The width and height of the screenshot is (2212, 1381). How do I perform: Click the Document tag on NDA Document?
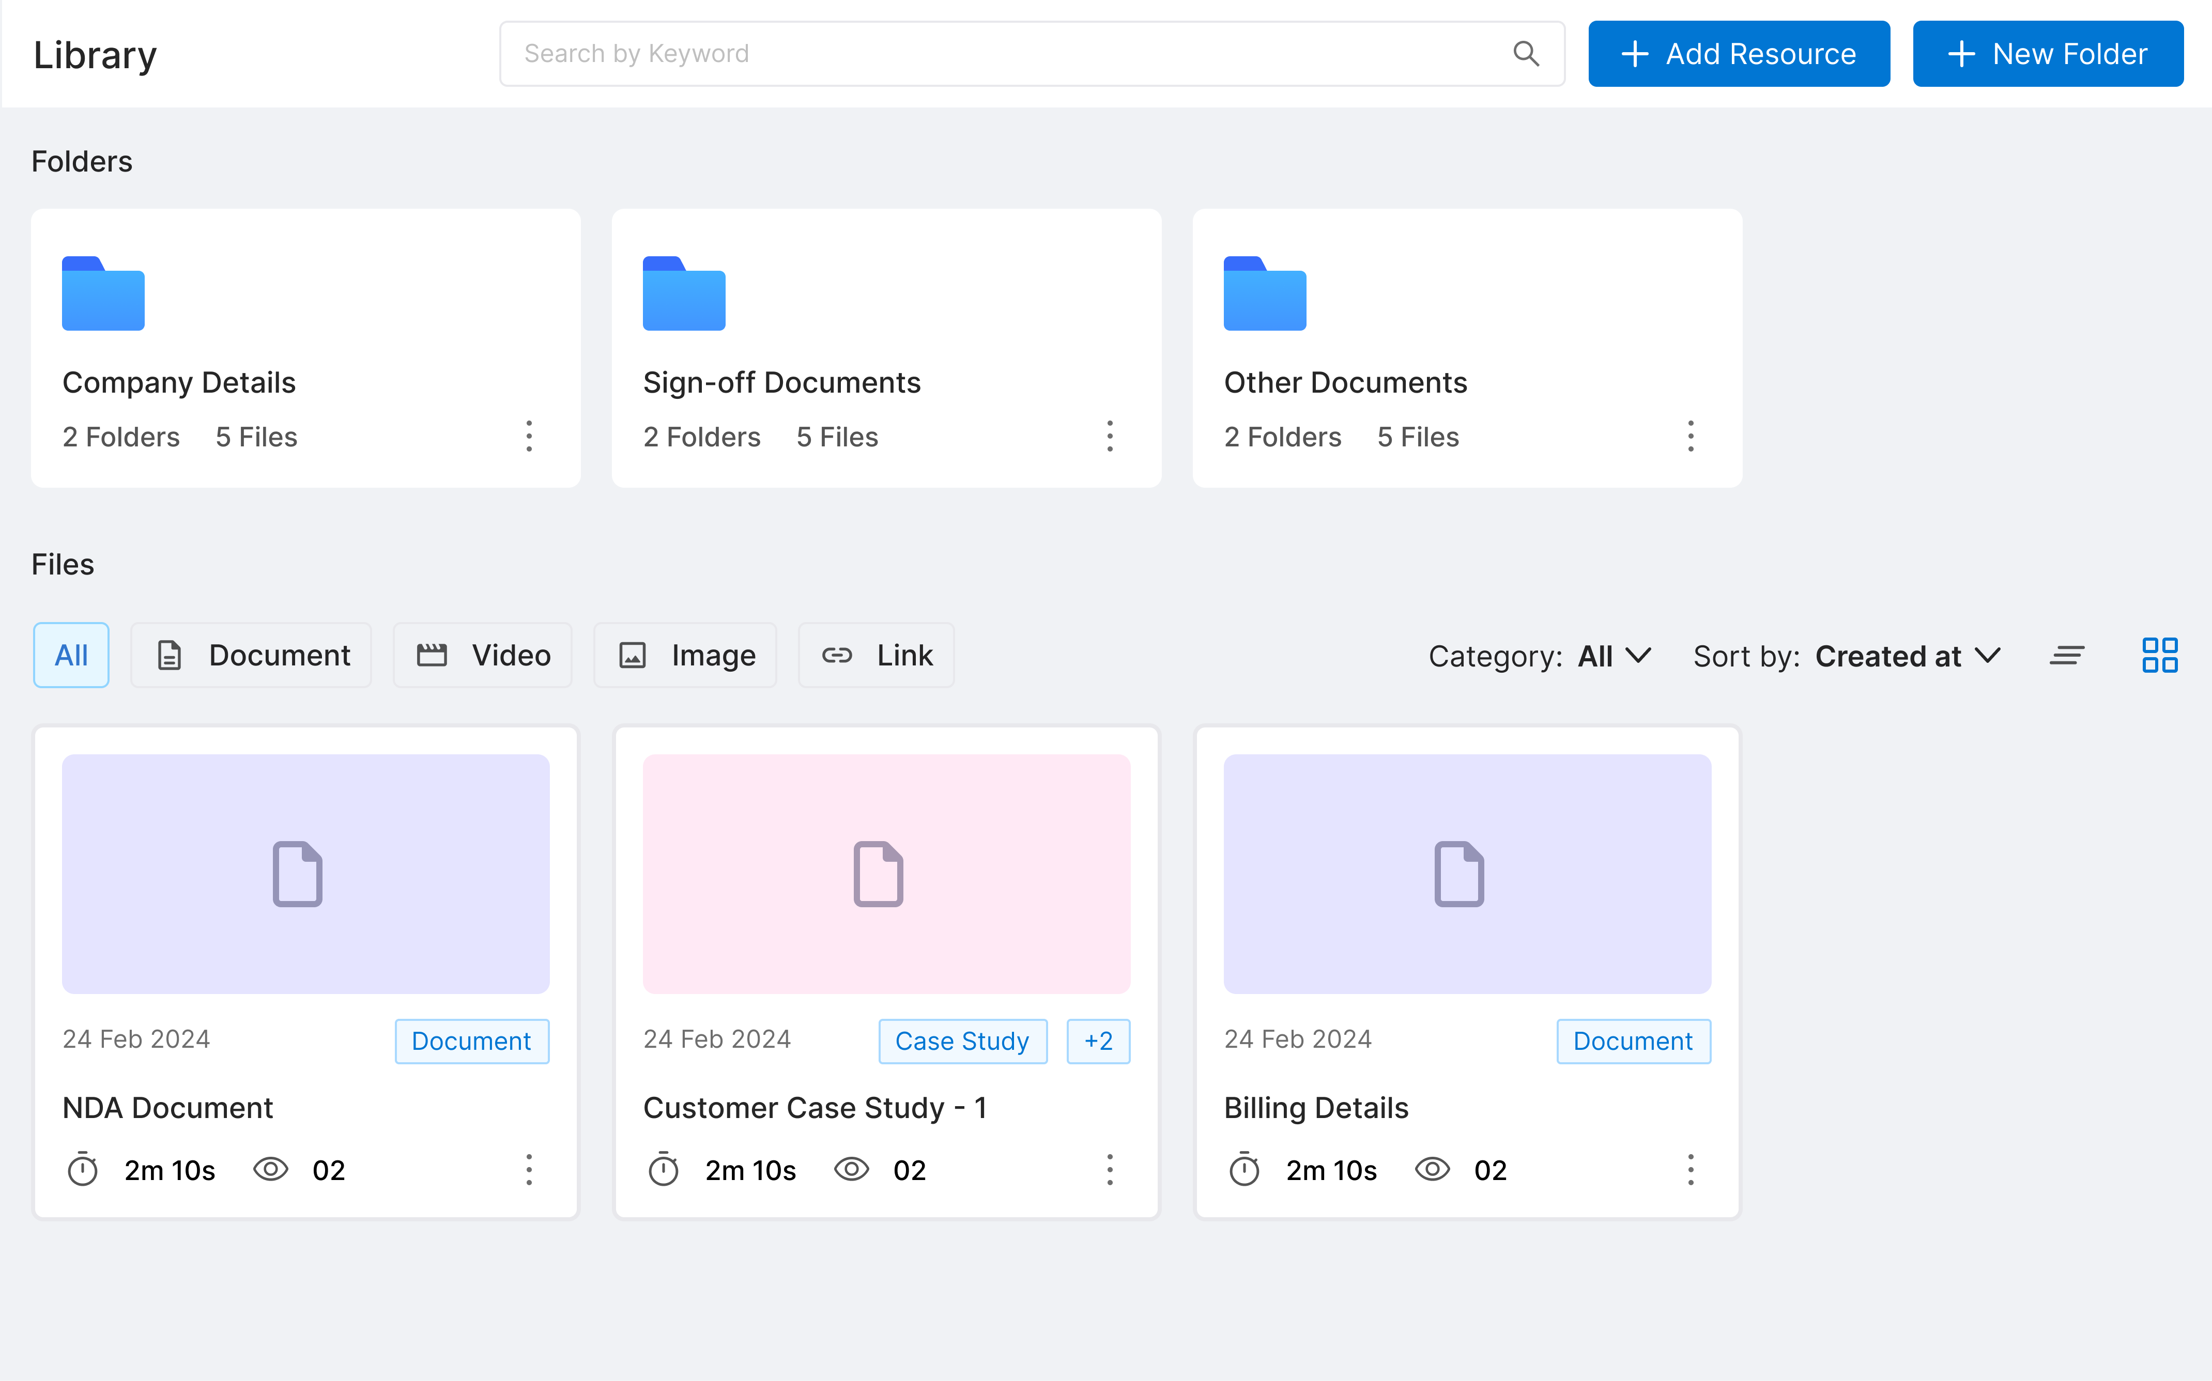pyautogui.click(x=471, y=1041)
